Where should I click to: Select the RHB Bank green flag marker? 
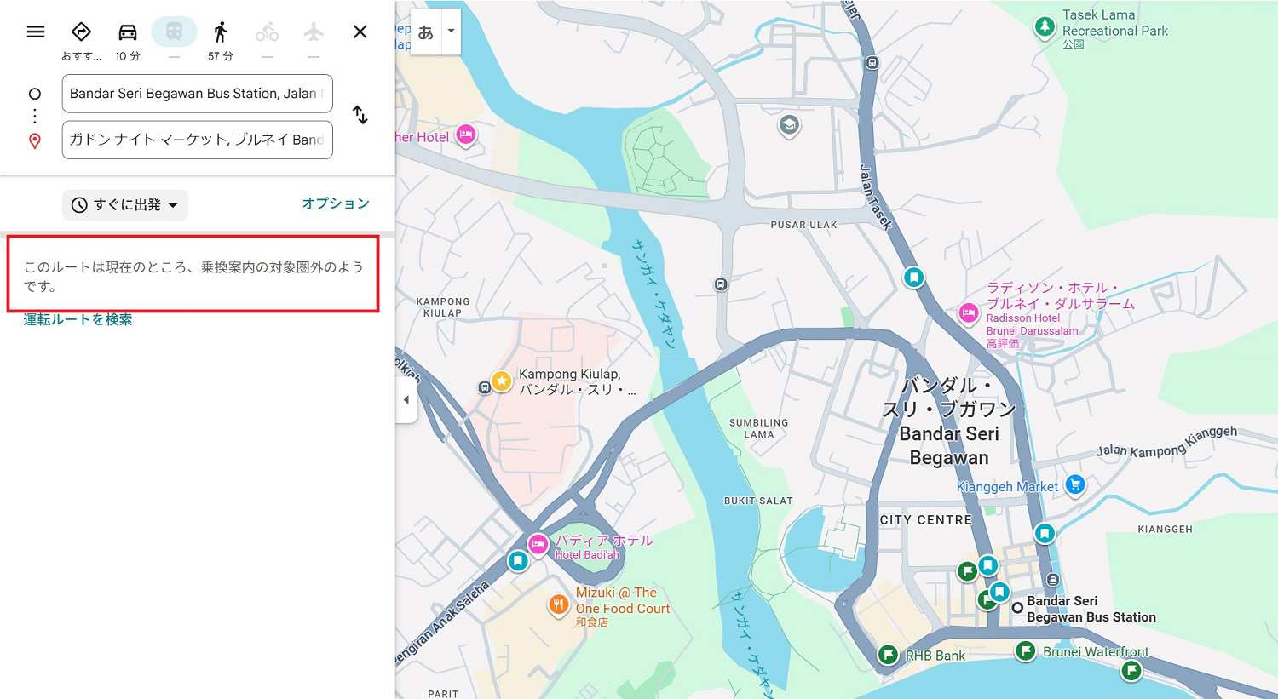[888, 654]
